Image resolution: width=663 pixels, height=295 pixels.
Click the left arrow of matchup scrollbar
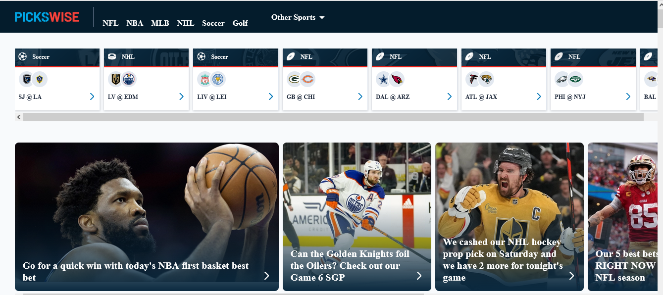[19, 117]
